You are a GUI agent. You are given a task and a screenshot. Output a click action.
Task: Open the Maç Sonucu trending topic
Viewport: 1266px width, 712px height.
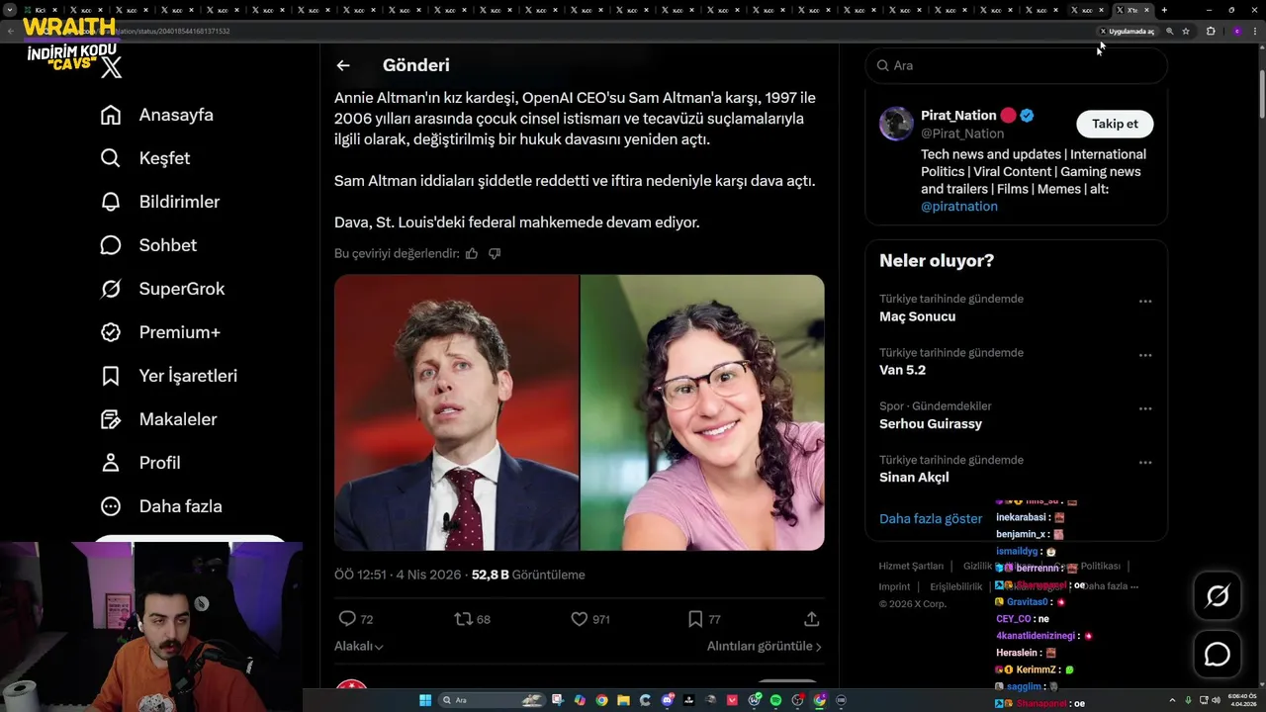click(x=917, y=316)
